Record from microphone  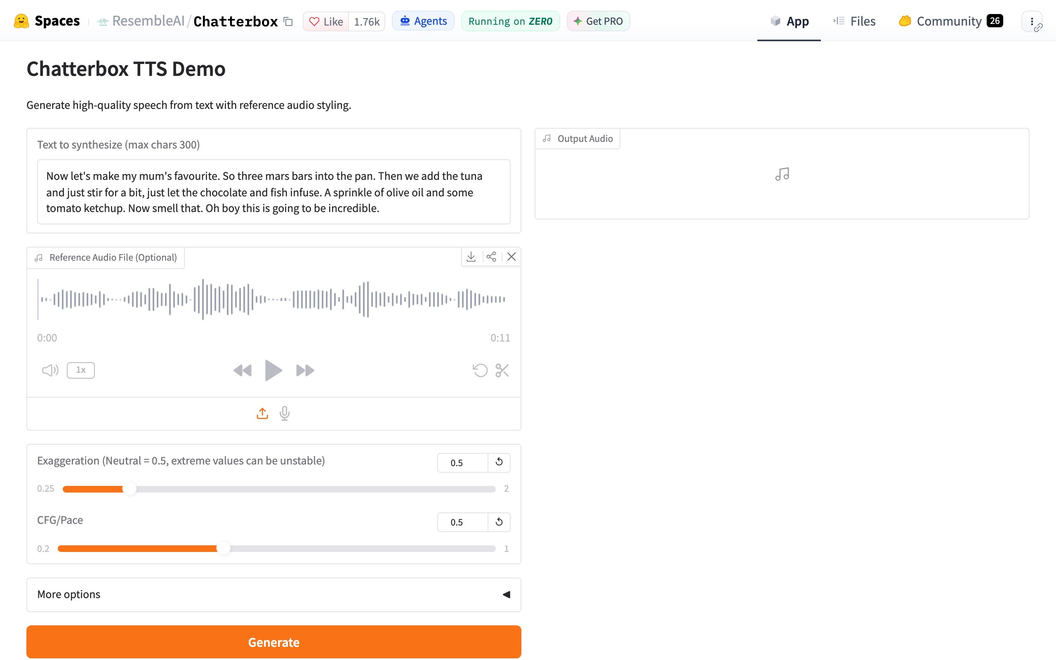tap(285, 413)
